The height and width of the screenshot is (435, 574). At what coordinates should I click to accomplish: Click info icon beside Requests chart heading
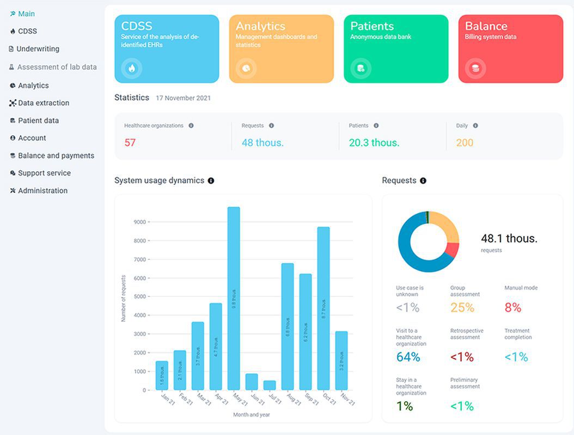(423, 181)
